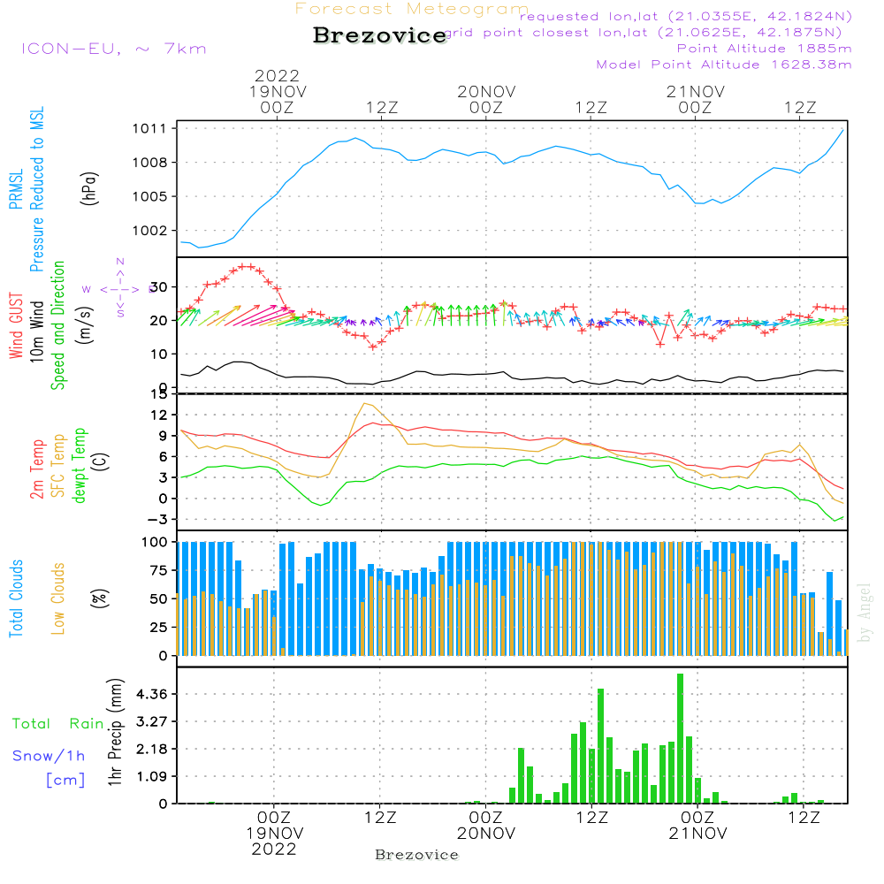Screen dimensions: 884x884
Task: Click the "1008" pressure axis value
Action: [149, 163]
